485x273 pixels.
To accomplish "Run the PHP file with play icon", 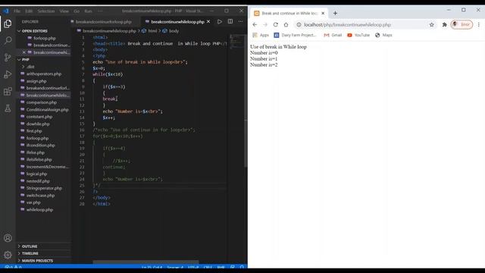I will coord(220,22).
